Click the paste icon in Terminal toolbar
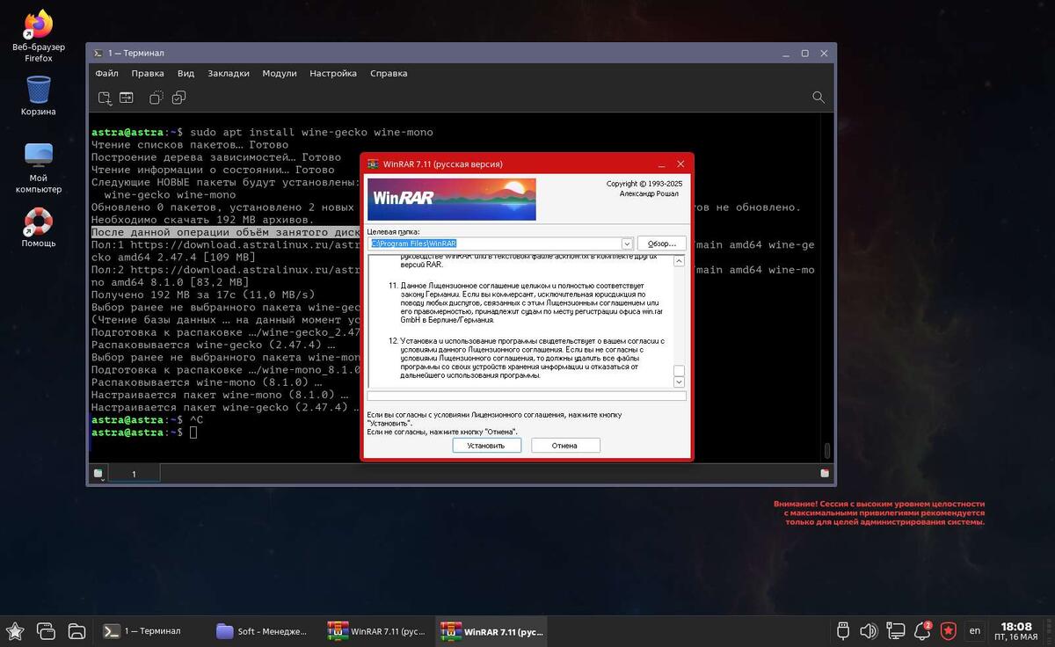The height and width of the screenshot is (647, 1055). [178, 98]
